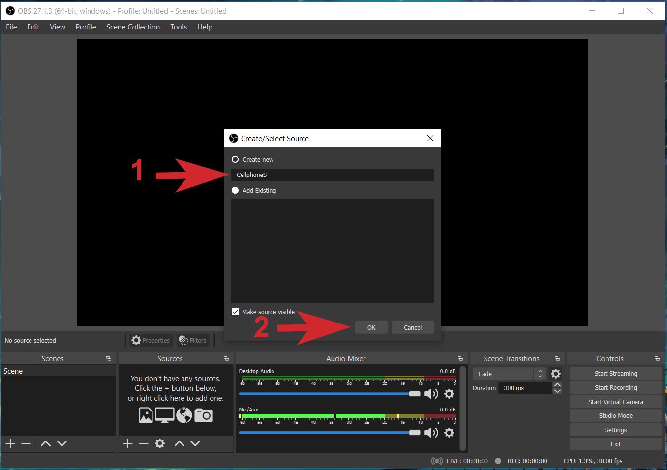Increase transition Duration with the up stepper
This screenshot has width=667, height=470.
click(557, 385)
